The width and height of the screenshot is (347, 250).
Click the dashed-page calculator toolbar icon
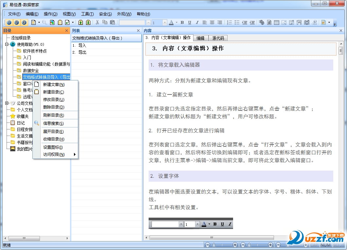(x=299, y=22)
